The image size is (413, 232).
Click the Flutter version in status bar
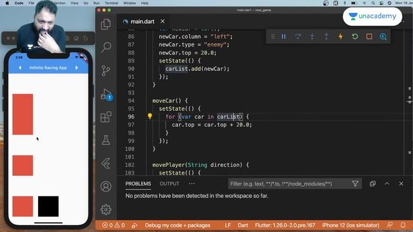(285, 226)
